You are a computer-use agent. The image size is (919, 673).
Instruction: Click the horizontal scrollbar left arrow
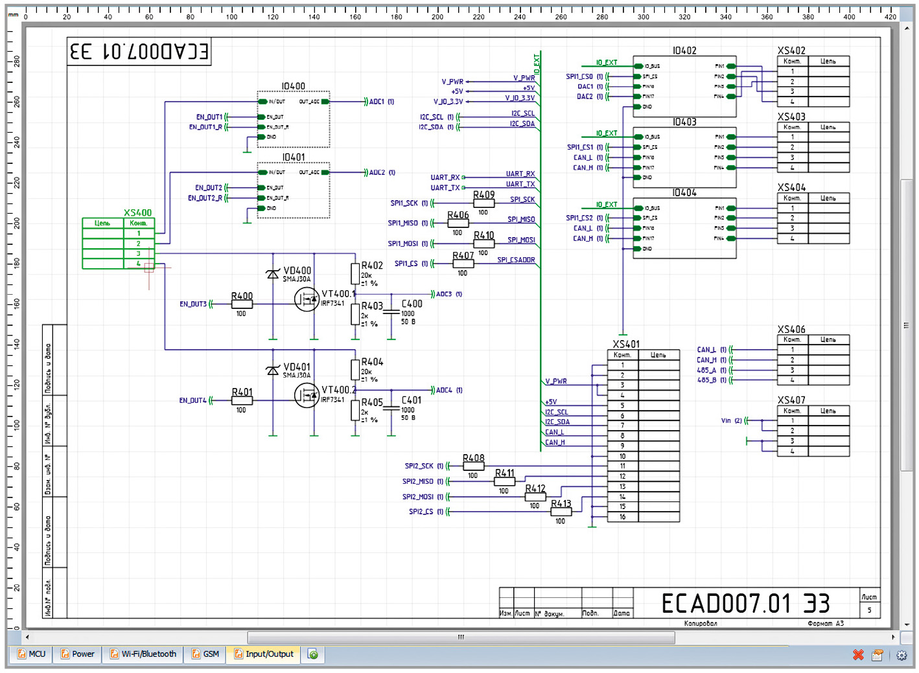click(27, 637)
